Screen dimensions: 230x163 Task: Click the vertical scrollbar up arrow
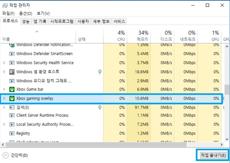click(x=227, y=46)
